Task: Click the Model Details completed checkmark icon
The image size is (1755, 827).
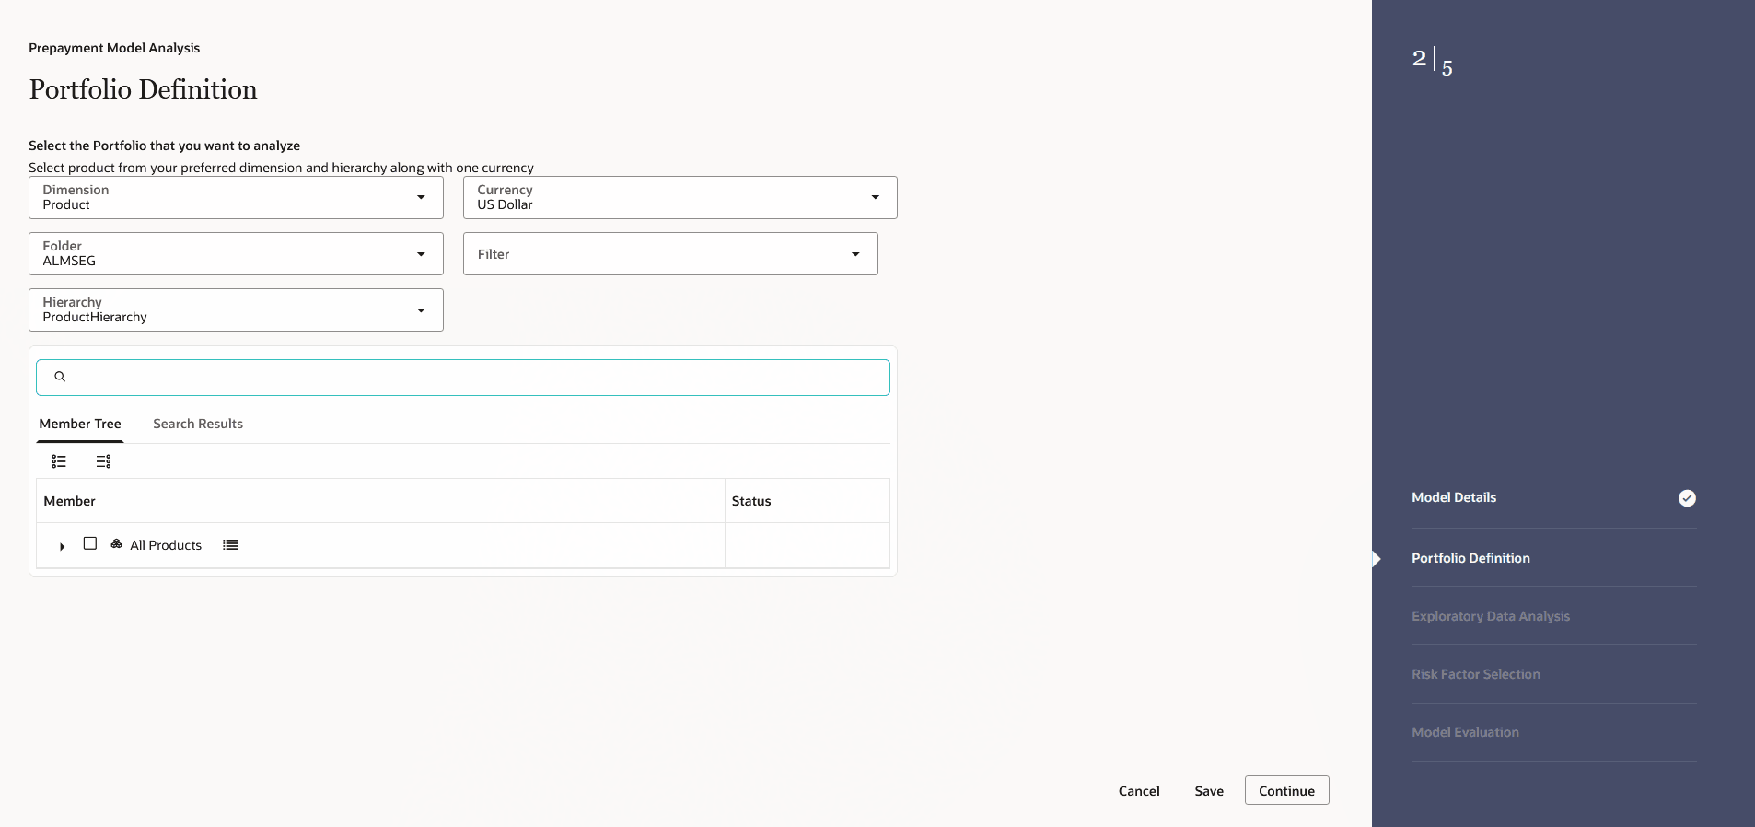Action: [x=1687, y=498]
